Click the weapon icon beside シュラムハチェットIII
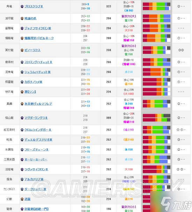This screenshot has width=192, height=212. (22, 72)
